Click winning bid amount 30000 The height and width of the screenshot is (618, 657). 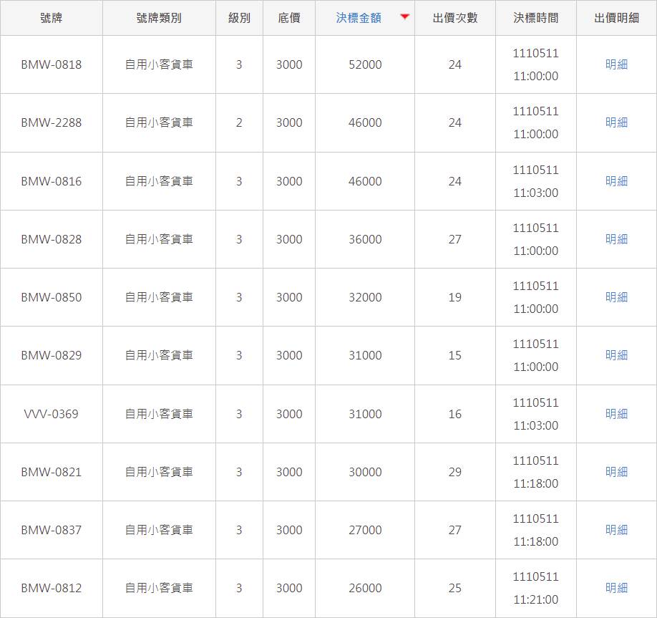click(365, 472)
